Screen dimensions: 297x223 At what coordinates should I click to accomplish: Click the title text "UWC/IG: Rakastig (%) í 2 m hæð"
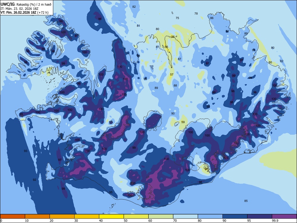click(26, 4)
